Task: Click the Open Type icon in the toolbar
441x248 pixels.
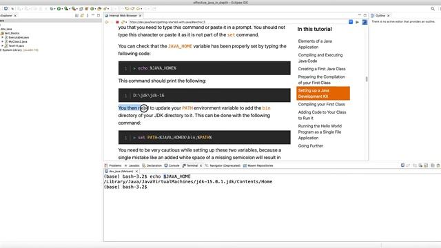Action: pyautogui.click(x=99, y=9)
